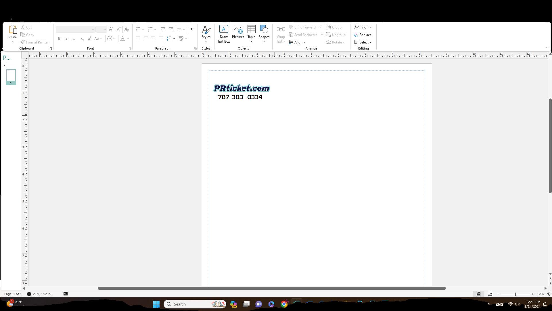Image resolution: width=552 pixels, height=311 pixels.
Task: Click the center align text icon
Action: point(146,39)
